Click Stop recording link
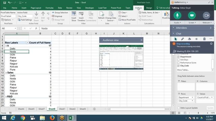The width and height of the screenshot is (216, 121). [183, 44]
